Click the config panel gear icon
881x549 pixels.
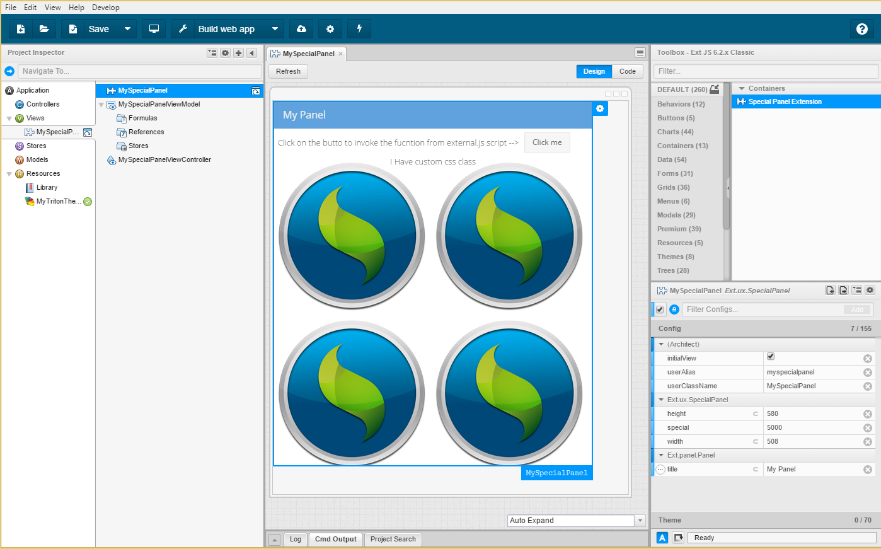pos(870,291)
